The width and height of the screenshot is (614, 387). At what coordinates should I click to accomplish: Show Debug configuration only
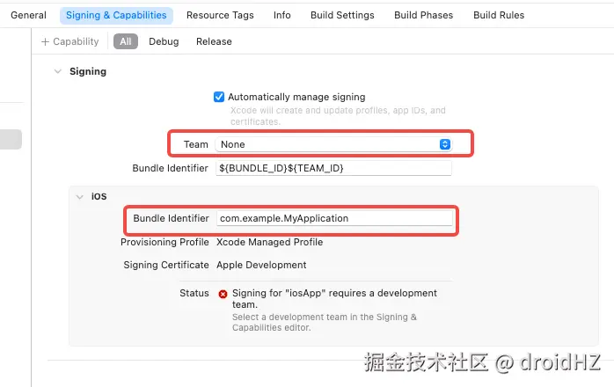(x=164, y=41)
